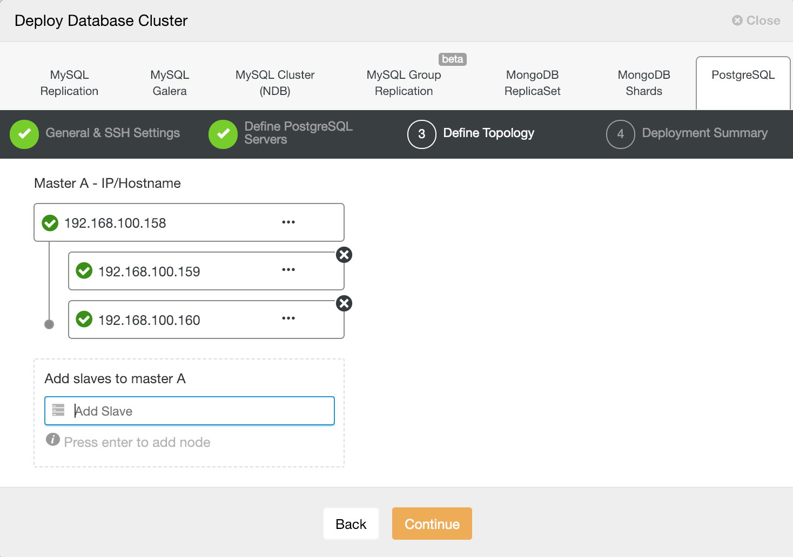Click the Back button
Image resolution: width=793 pixels, height=557 pixels.
click(x=351, y=524)
